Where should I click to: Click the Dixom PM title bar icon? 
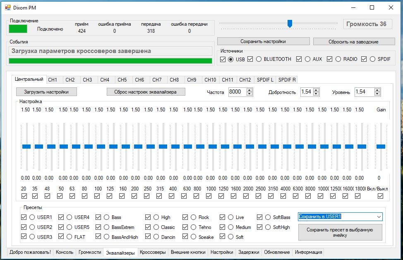7,7
